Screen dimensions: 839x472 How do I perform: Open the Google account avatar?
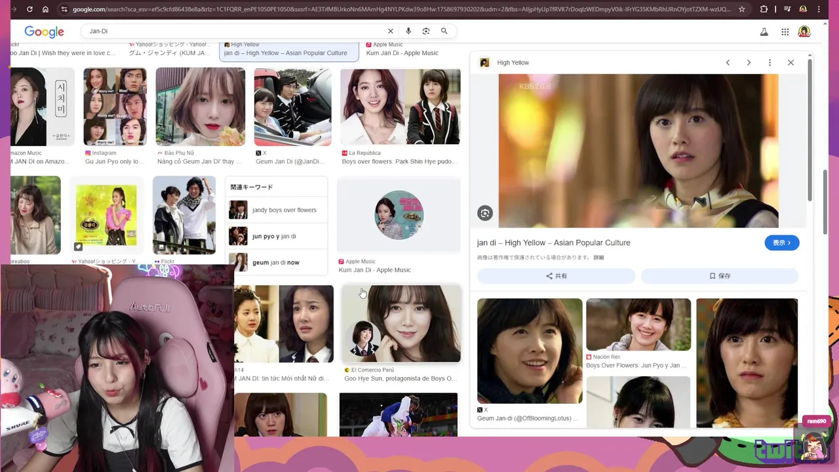click(x=804, y=31)
